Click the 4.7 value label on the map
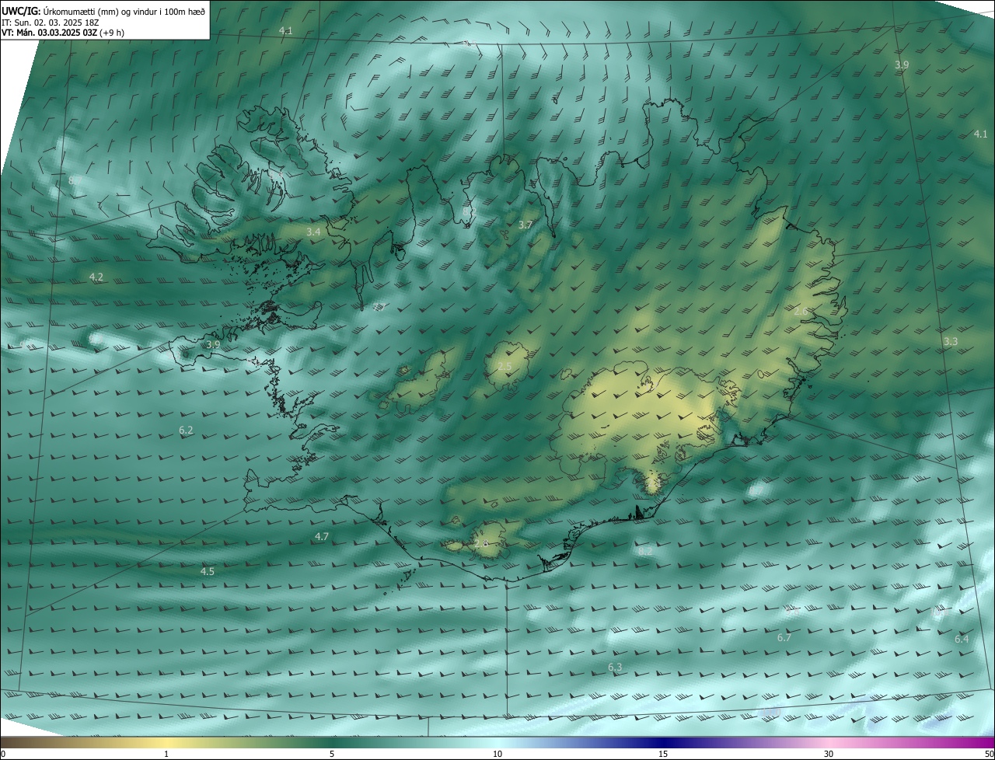This screenshot has height=760, width=995. click(x=322, y=537)
